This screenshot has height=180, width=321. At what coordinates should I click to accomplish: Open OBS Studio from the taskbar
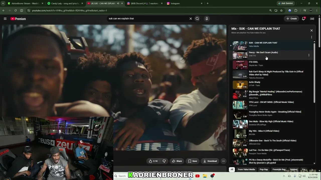(212, 176)
